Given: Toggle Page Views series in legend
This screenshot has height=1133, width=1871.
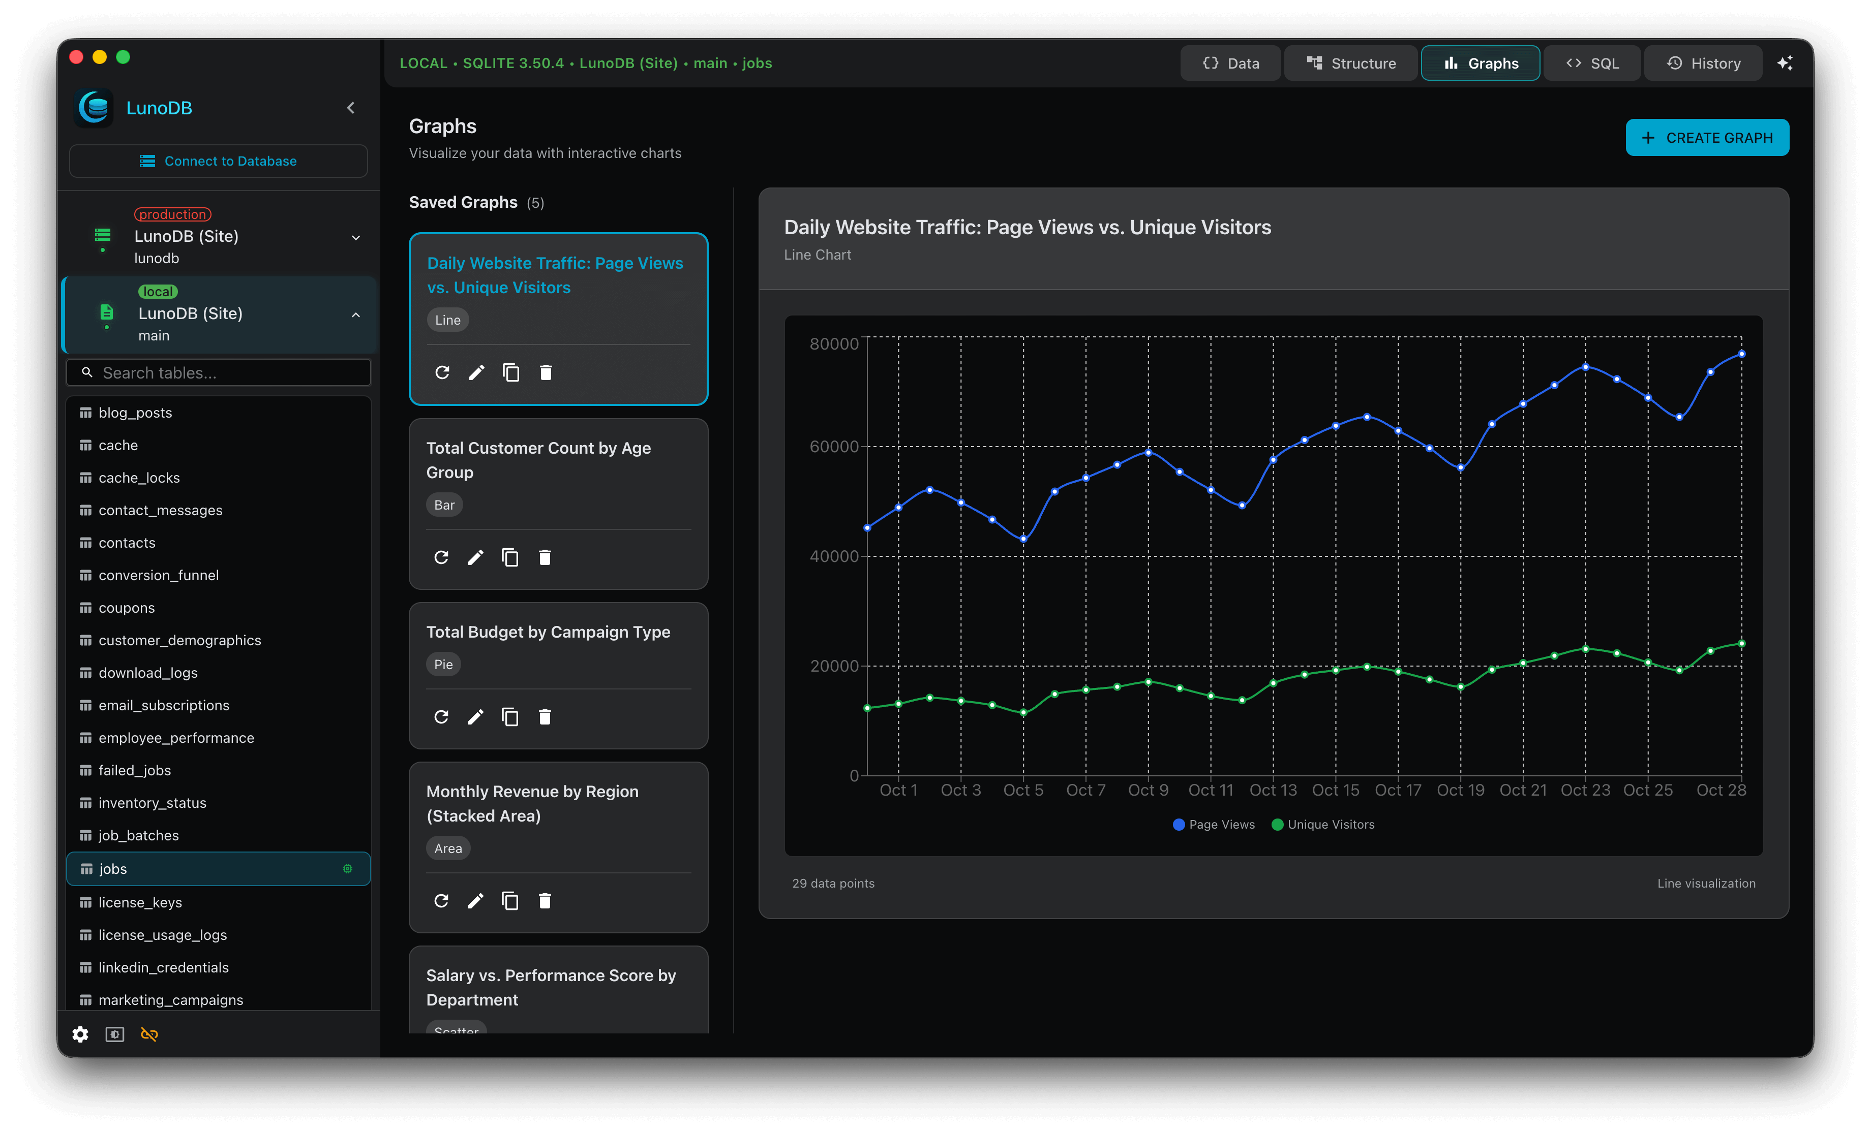Looking at the screenshot, I should point(1214,824).
